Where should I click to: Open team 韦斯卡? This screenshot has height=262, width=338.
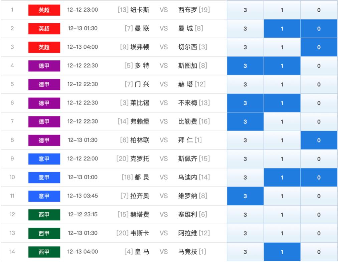[140, 233]
